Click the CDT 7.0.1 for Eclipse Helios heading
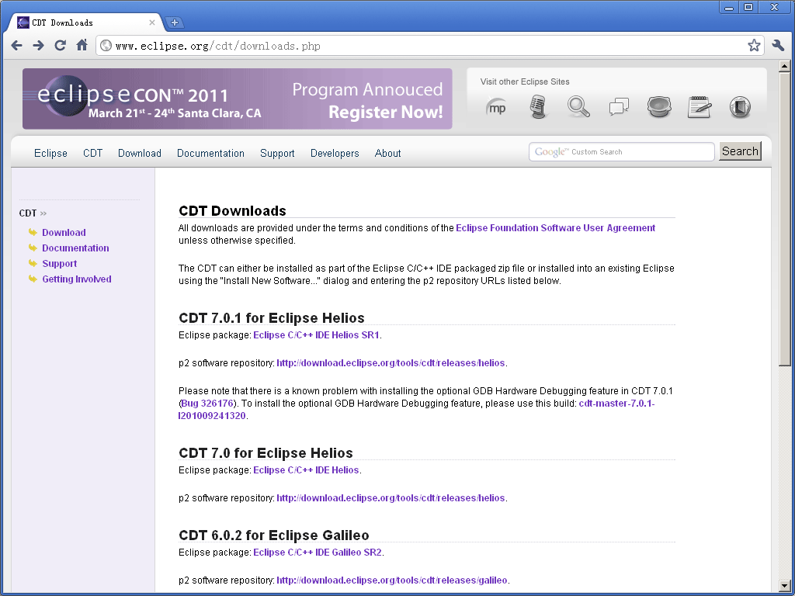This screenshot has width=795, height=596. [x=272, y=317]
